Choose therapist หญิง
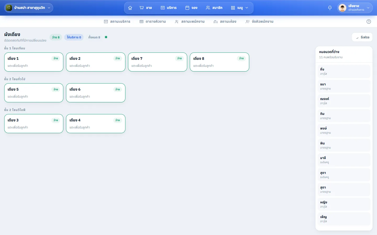The height and width of the screenshot is (235, 377). tap(344, 204)
